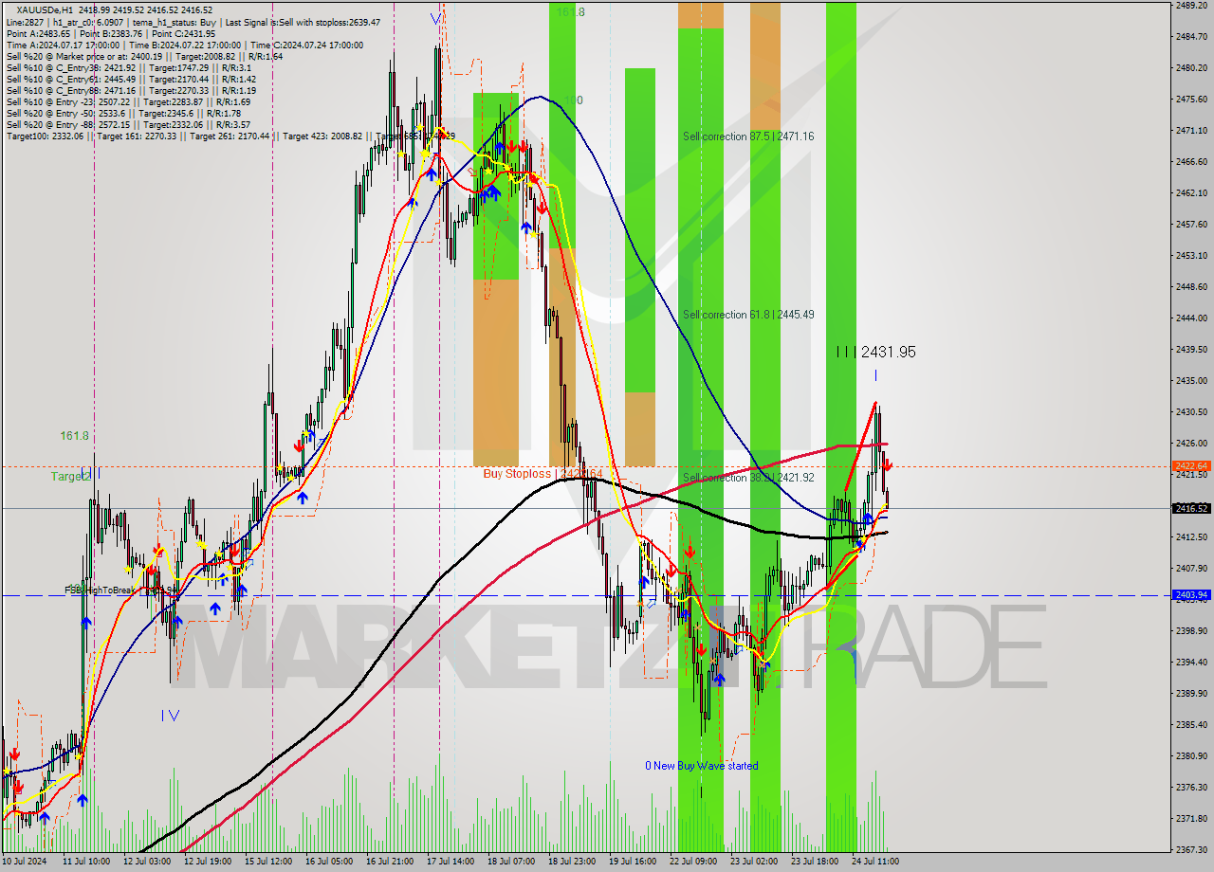
Task: Click the '23 Jul 02:00' time label
Action: (x=754, y=862)
